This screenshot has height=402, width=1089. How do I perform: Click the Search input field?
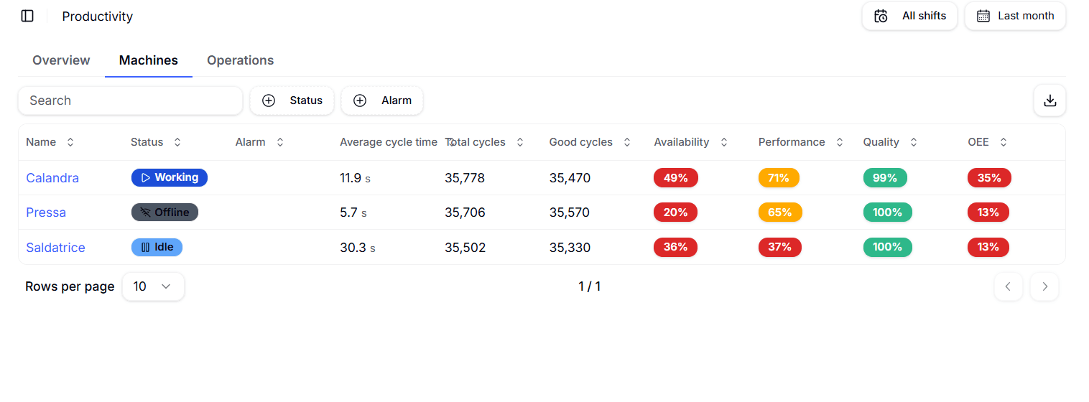130,100
